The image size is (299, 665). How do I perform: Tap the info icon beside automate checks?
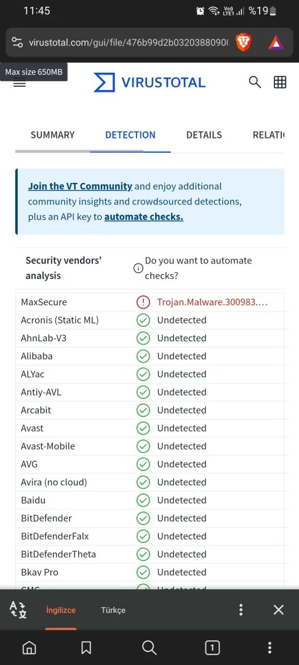click(138, 268)
